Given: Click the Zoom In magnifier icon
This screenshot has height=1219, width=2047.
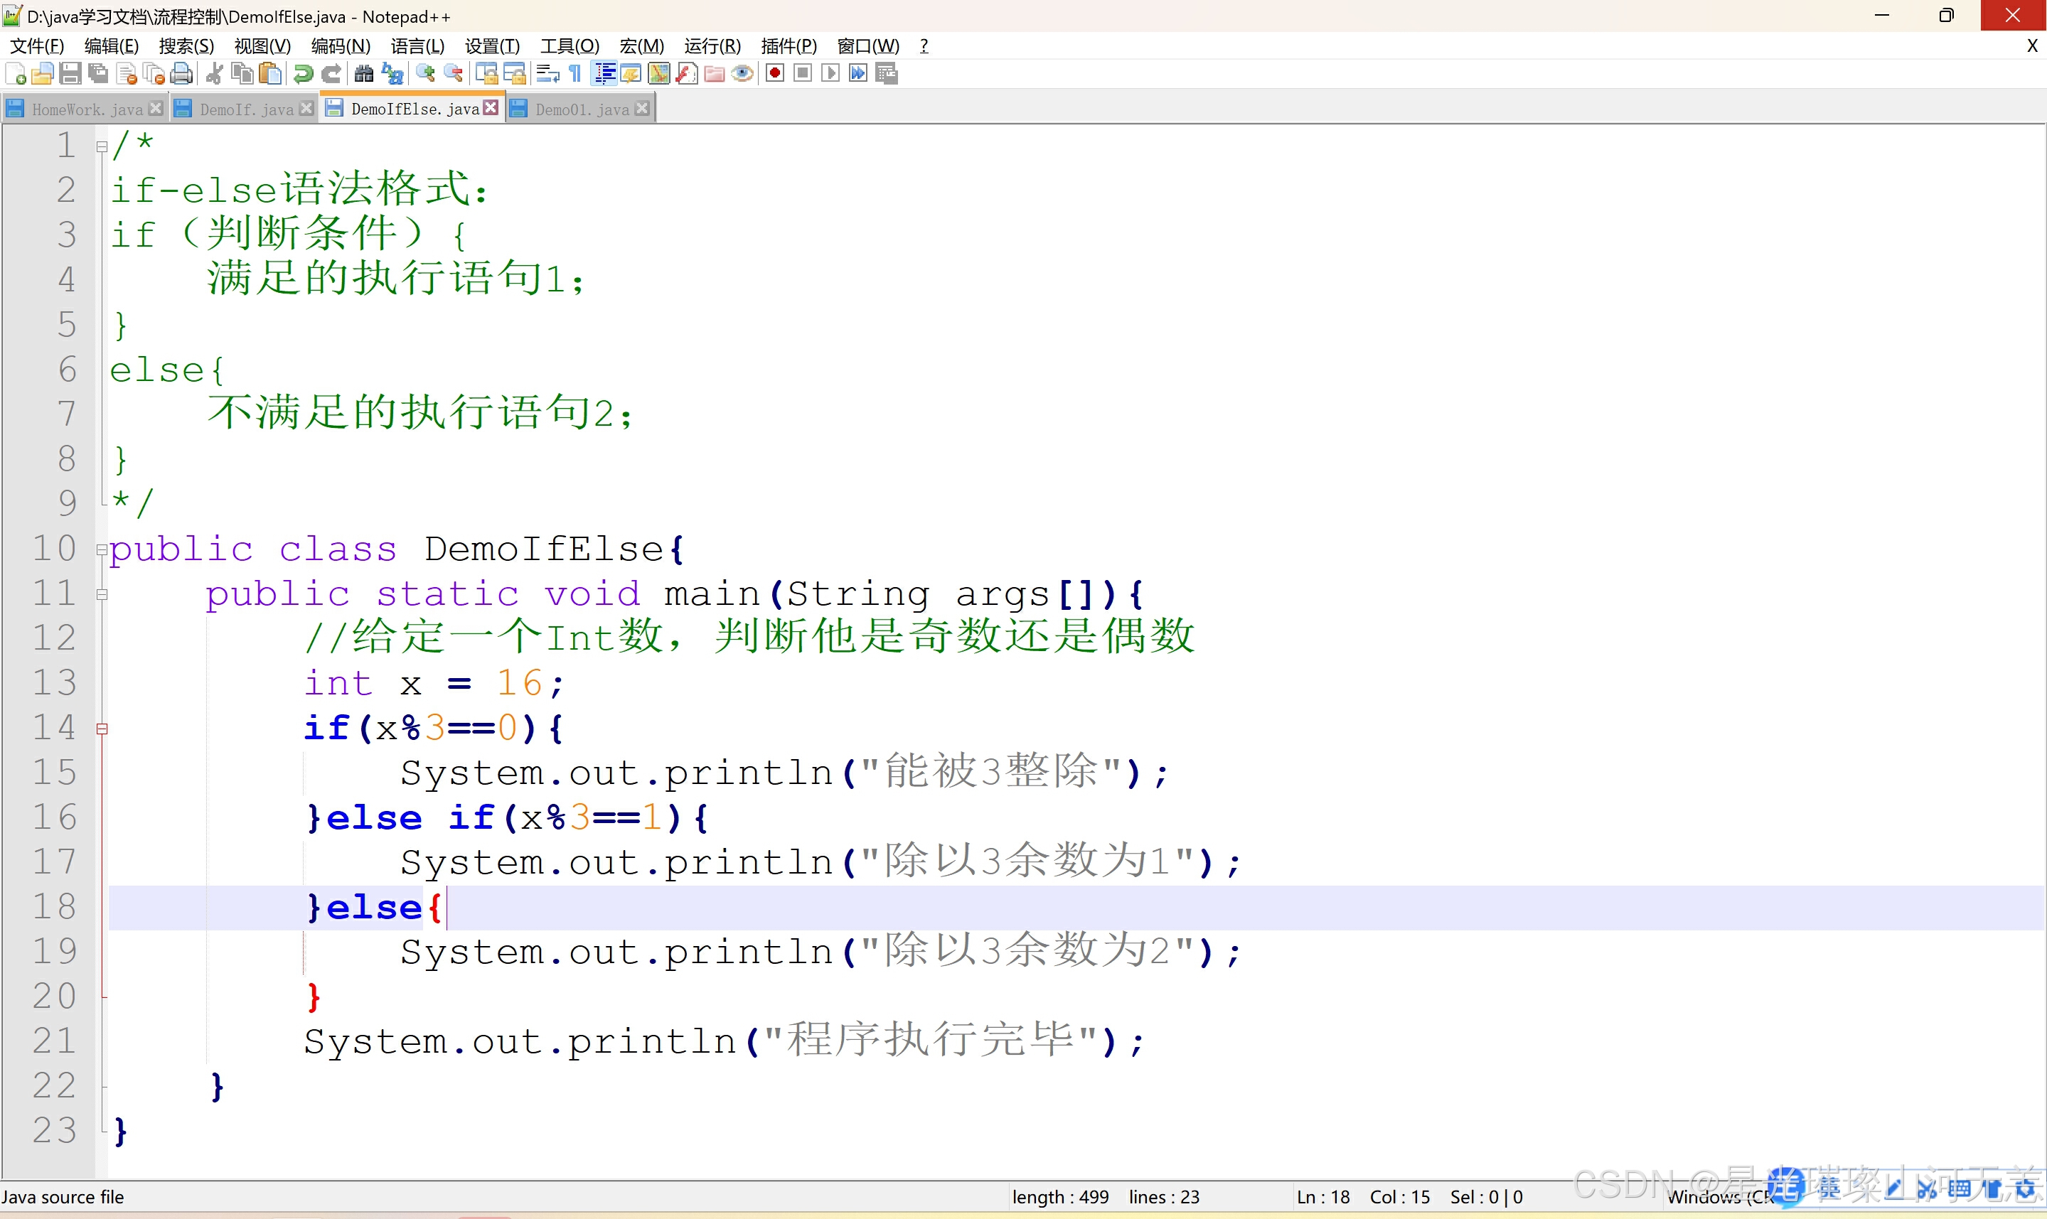Looking at the screenshot, I should [x=425, y=74].
